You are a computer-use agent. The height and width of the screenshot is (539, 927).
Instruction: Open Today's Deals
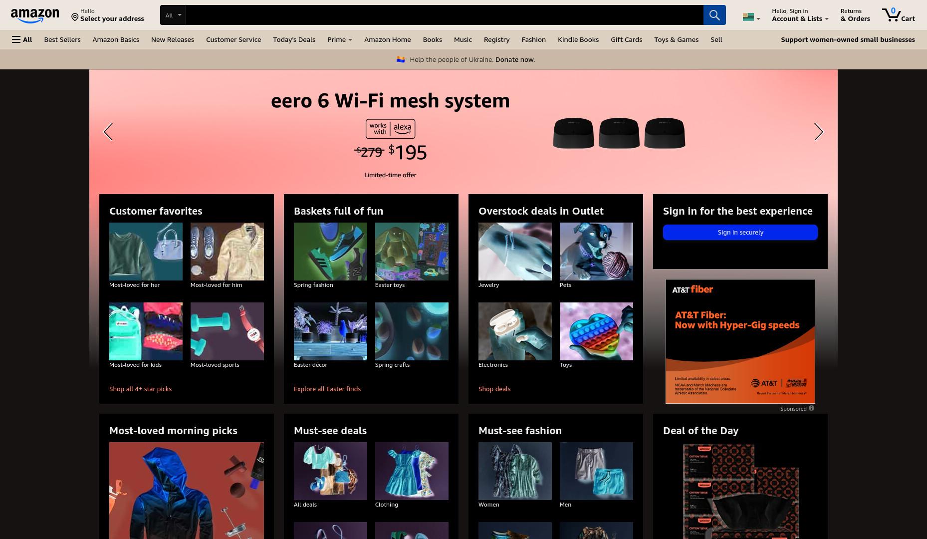[294, 39]
